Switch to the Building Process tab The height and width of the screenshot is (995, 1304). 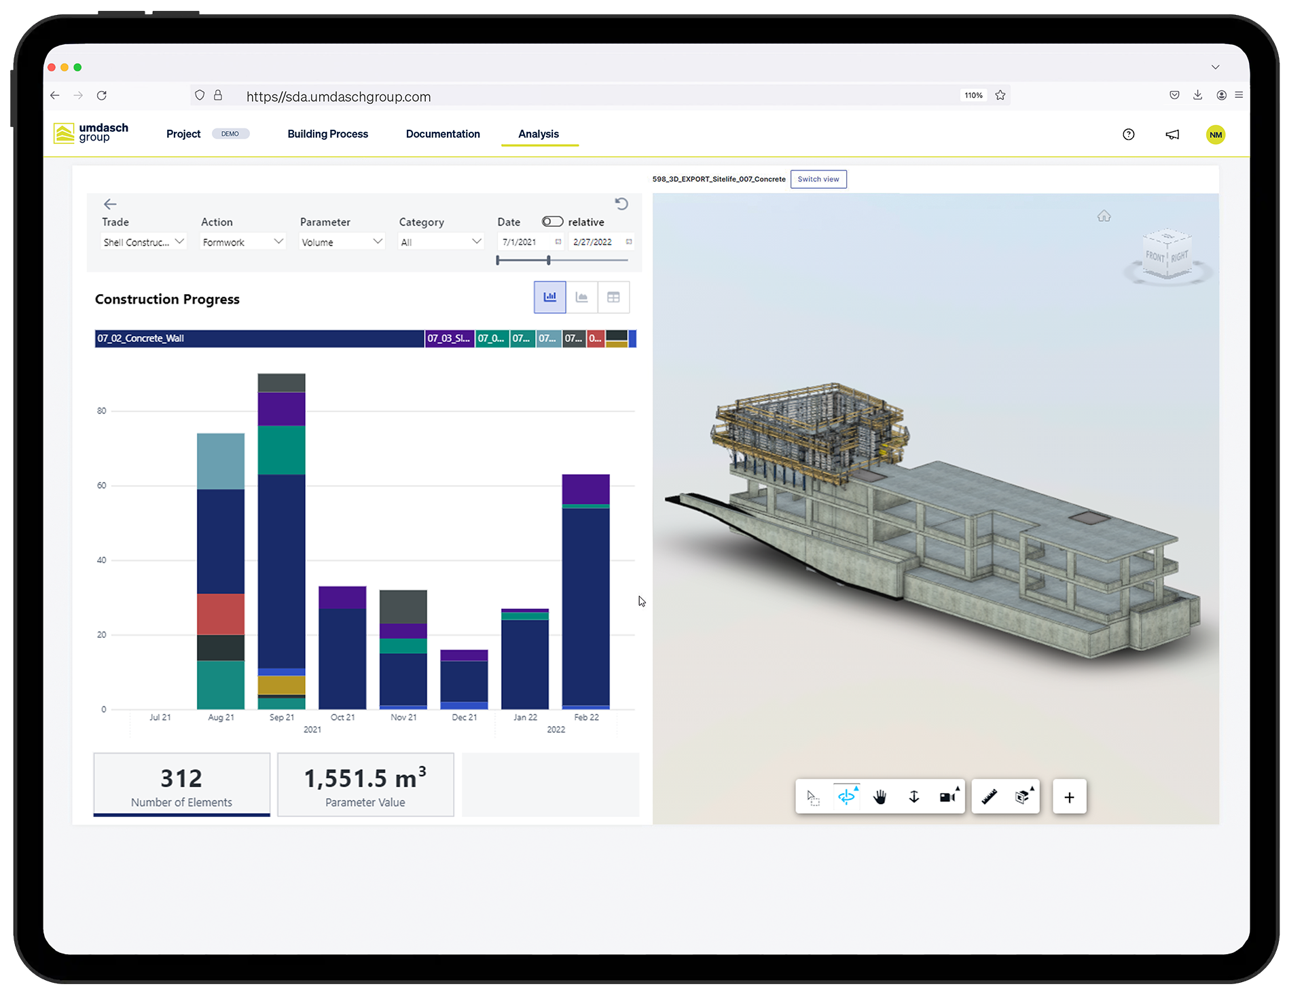click(327, 134)
